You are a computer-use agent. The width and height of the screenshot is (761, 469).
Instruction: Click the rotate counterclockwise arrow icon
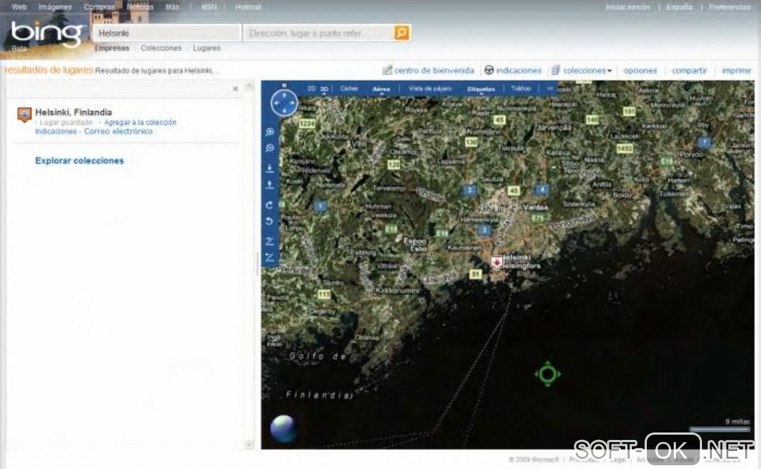(x=270, y=221)
